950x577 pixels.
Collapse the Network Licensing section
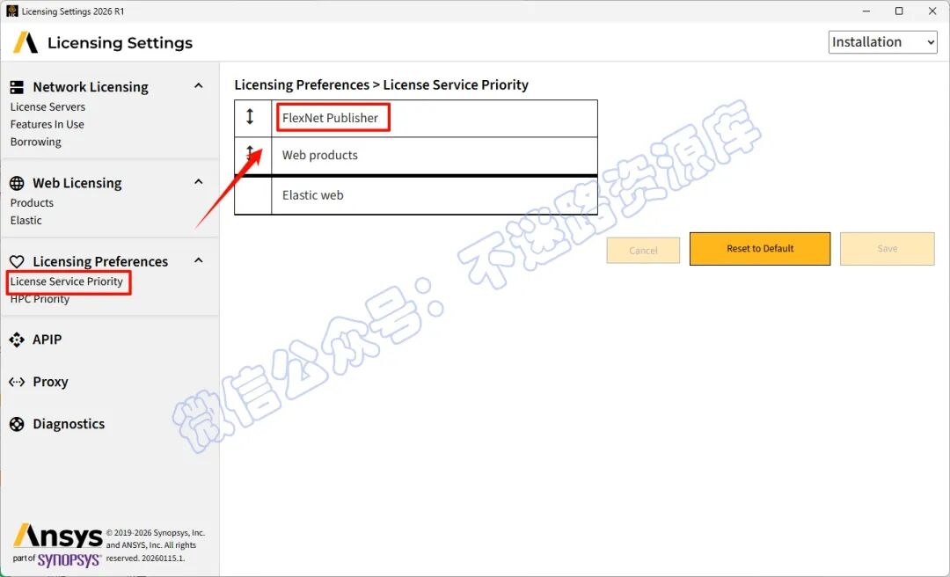click(198, 86)
